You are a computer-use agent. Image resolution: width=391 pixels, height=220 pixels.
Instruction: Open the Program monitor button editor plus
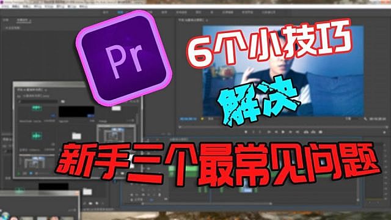point(384,133)
